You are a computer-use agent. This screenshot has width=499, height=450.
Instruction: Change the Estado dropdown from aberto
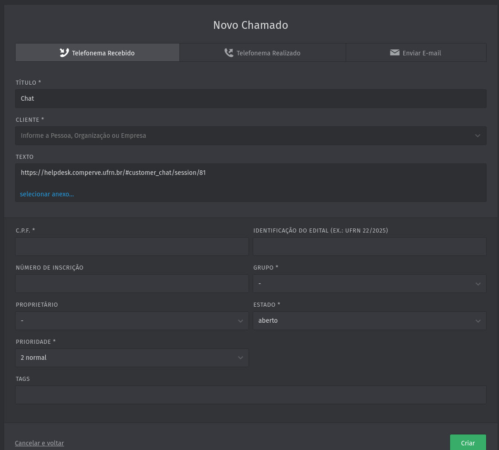tap(369, 321)
